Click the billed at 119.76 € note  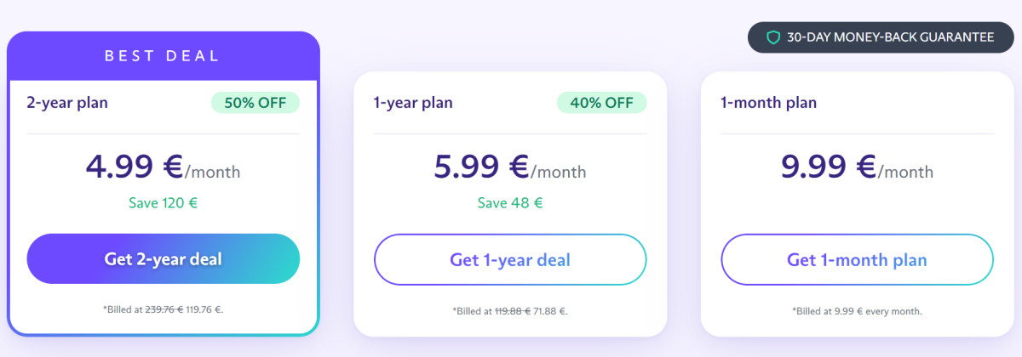coord(163,309)
